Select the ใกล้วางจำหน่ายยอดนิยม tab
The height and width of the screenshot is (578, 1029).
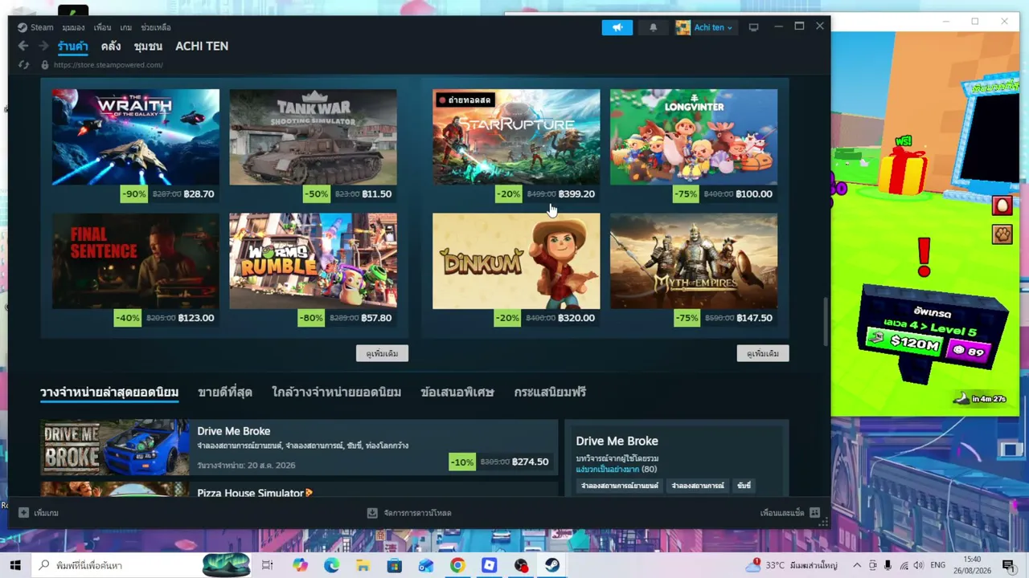pyautogui.click(x=336, y=393)
